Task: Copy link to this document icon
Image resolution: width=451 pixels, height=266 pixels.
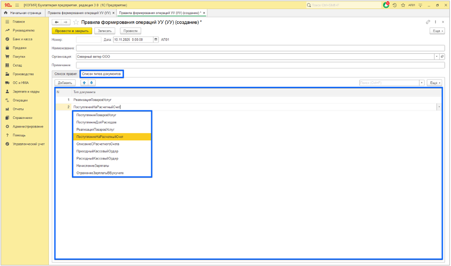Action: [x=428, y=22]
